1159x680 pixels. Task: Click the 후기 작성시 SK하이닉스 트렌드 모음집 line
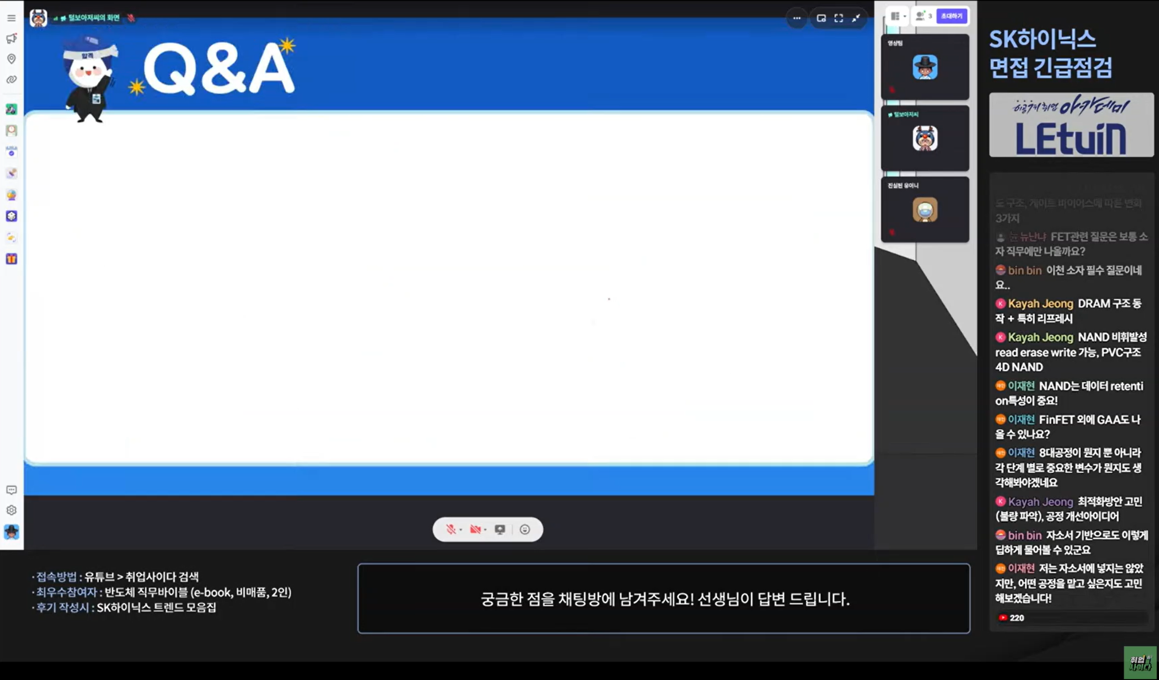tap(124, 607)
